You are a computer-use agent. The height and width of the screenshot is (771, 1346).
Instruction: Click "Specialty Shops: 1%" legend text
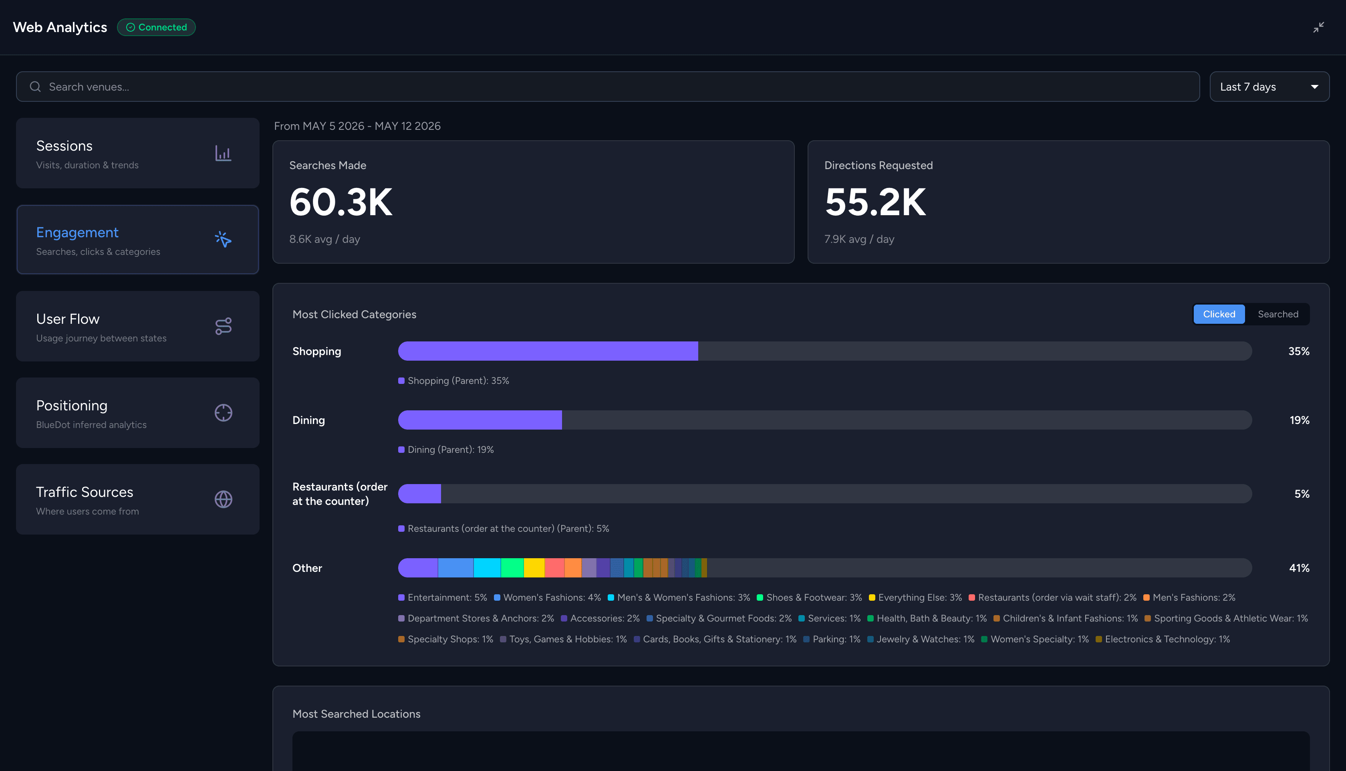point(450,639)
